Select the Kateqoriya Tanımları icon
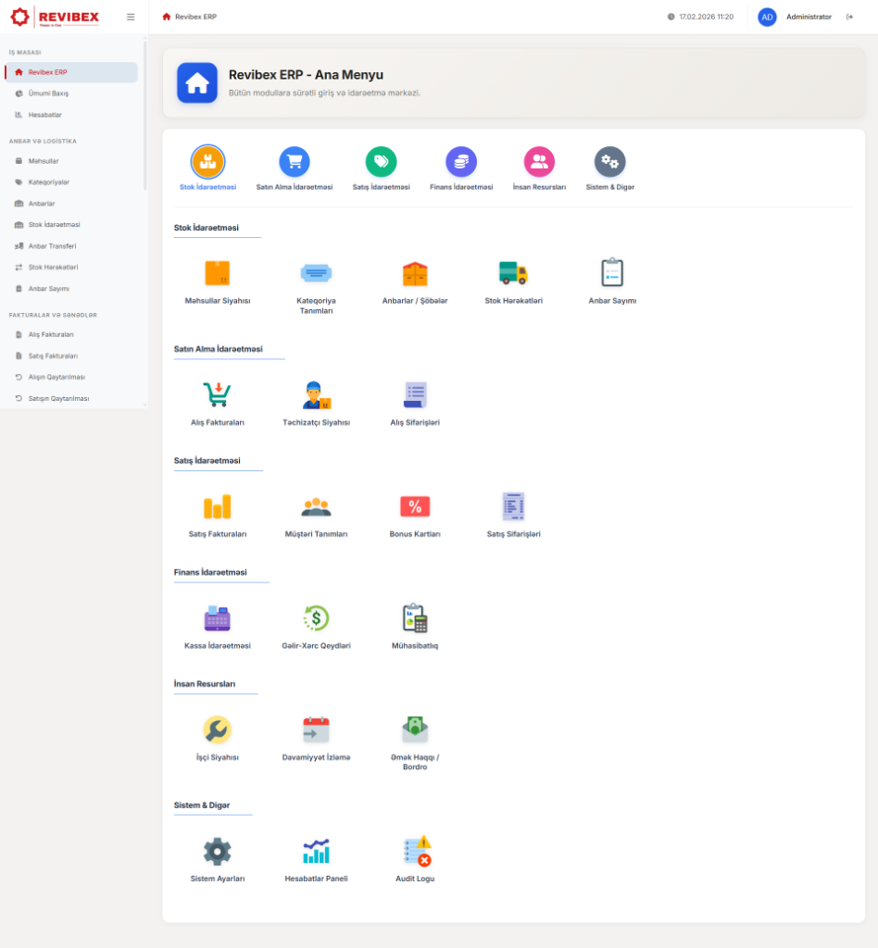 click(317, 273)
